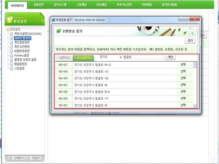This screenshot has height=164, width=219.
Task: Switch to the 일반주소 tab
Action: (x=64, y=58)
